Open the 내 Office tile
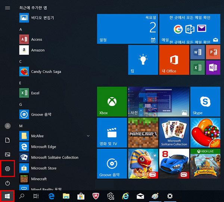This screenshot has height=202, width=224. tap(174, 60)
